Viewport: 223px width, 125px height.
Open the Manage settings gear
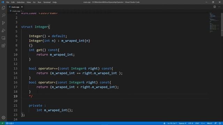pos(3,117)
